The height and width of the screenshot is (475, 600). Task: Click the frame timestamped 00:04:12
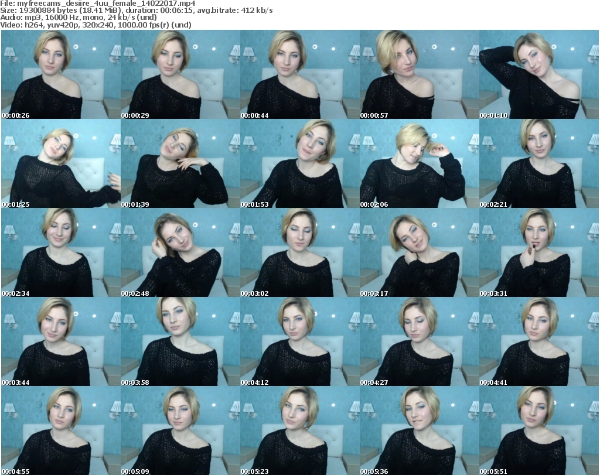[300, 341]
